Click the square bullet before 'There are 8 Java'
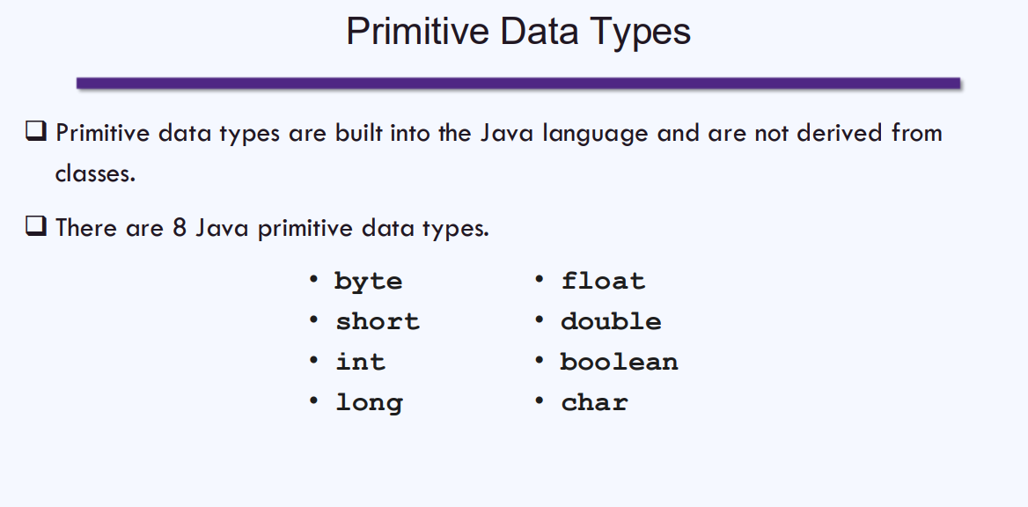Screen dimensions: 1028x507 (35, 228)
